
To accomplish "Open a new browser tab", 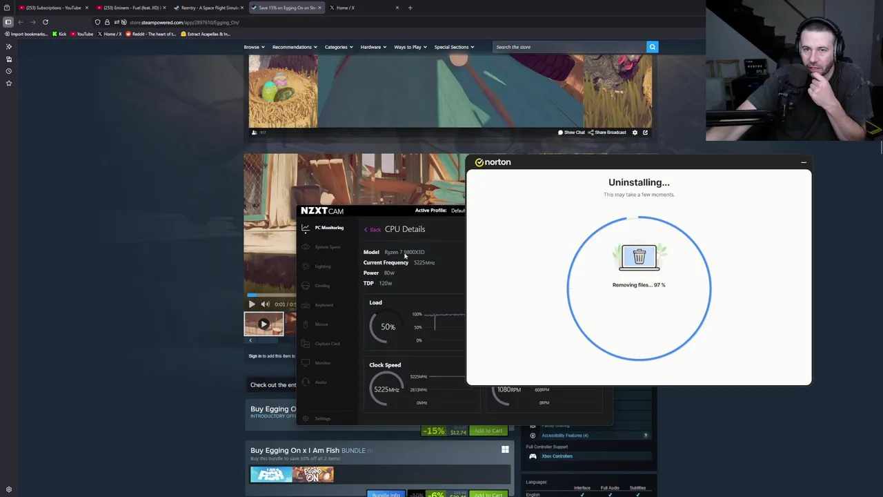I will coord(410,8).
